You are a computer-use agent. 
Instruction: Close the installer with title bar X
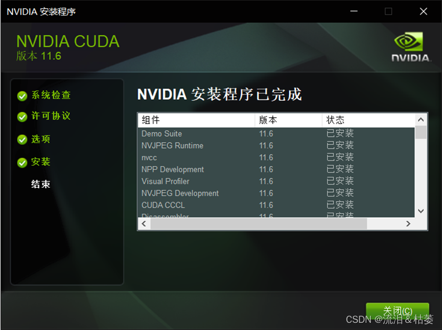coord(424,11)
